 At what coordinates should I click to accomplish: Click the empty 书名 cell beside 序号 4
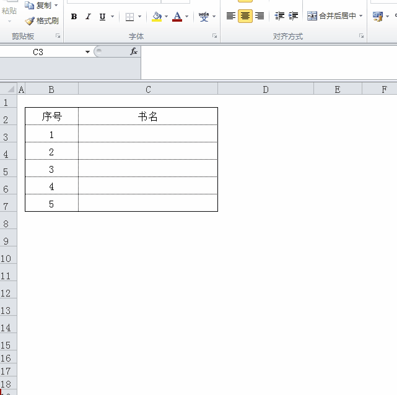point(148,186)
